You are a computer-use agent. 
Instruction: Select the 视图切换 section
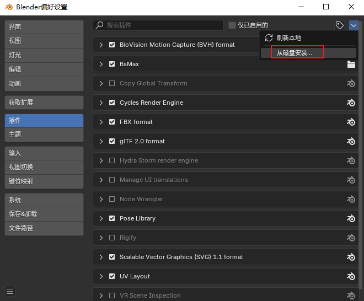[44, 167]
